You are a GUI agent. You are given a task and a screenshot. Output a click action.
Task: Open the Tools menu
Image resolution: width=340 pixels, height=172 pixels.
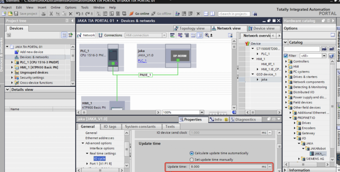[x=85, y=7]
